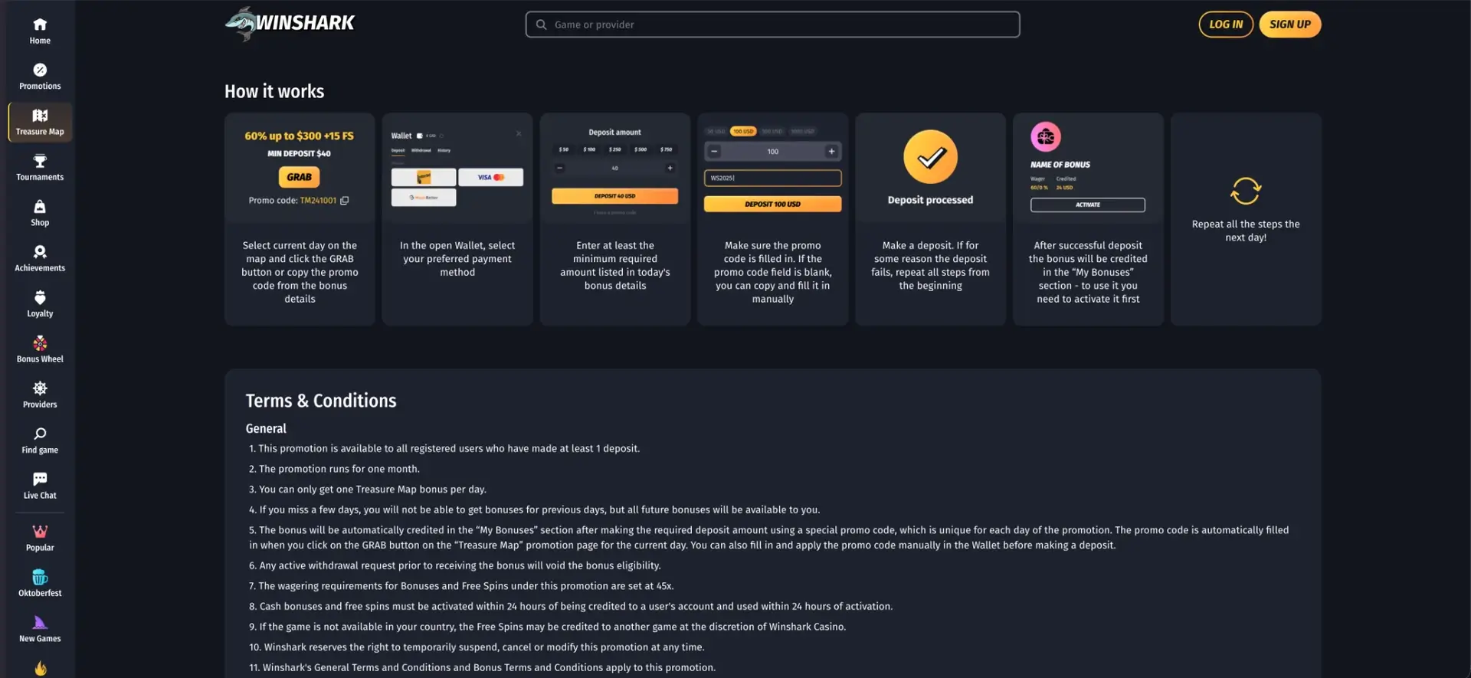Image resolution: width=1471 pixels, height=678 pixels.
Task: Click the promo code TM241001 text
Action: (318, 201)
